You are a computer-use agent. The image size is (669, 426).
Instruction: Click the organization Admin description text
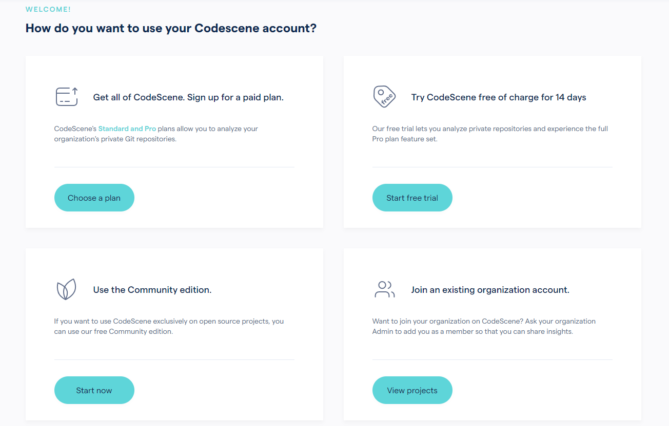tap(484, 326)
